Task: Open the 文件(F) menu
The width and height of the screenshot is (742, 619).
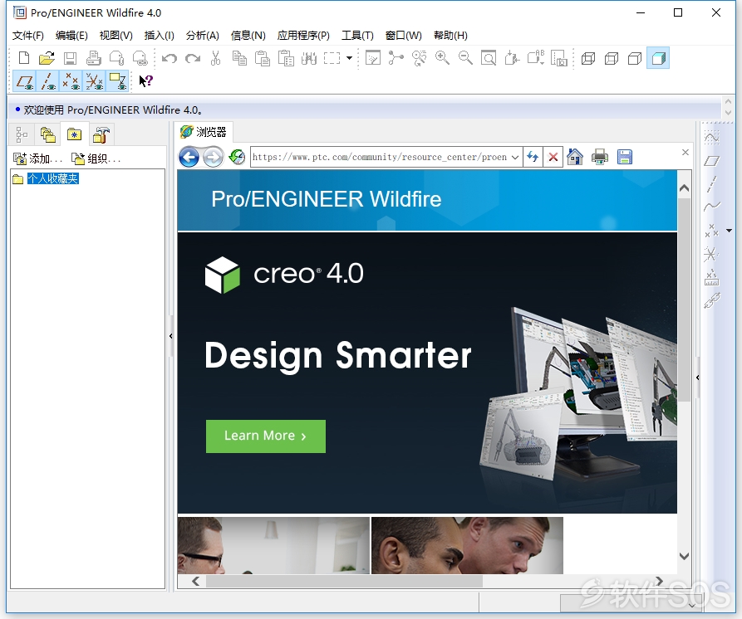Action: click(x=28, y=36)
